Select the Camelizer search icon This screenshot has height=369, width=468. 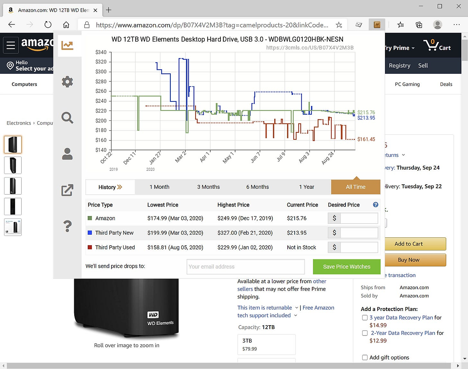pos(67,118)
